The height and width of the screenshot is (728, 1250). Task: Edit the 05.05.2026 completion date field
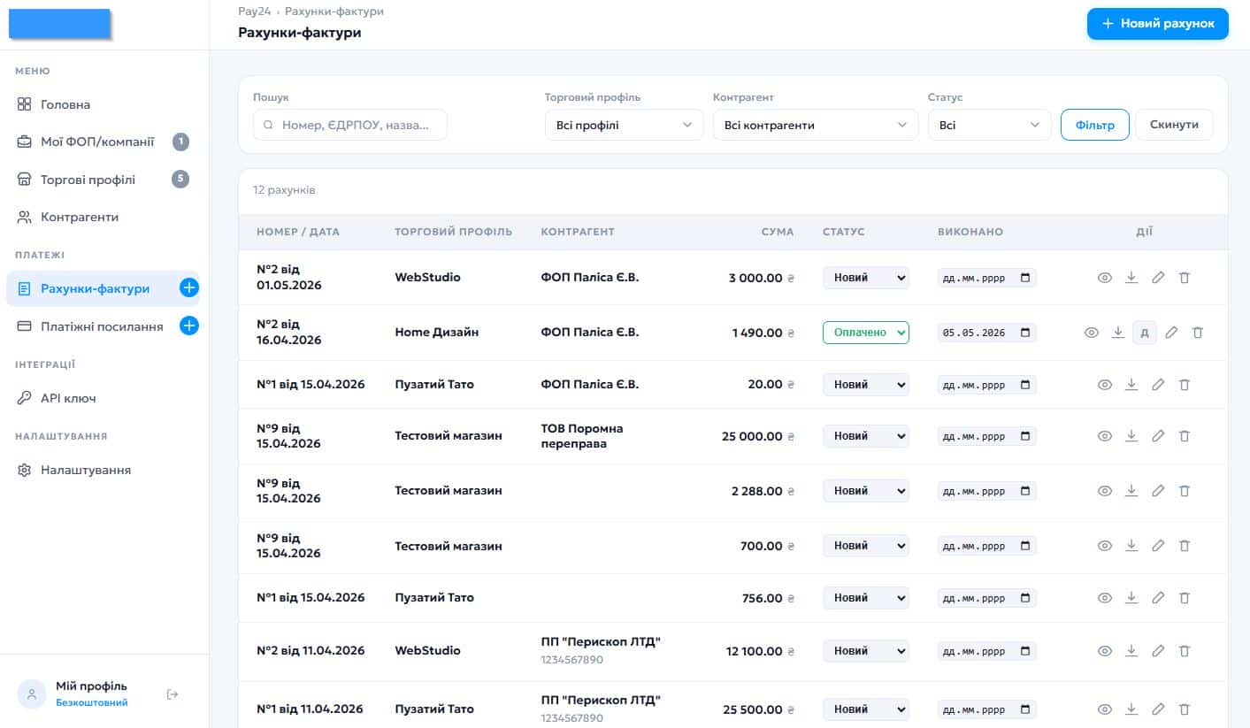[x=987, y=333]
